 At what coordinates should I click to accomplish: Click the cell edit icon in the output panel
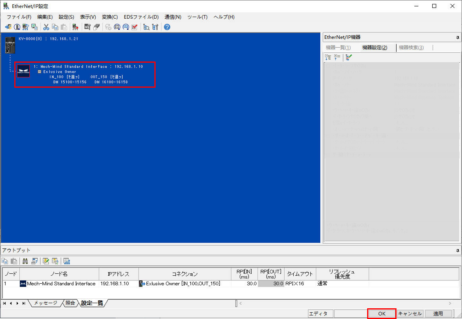point(46,261)
